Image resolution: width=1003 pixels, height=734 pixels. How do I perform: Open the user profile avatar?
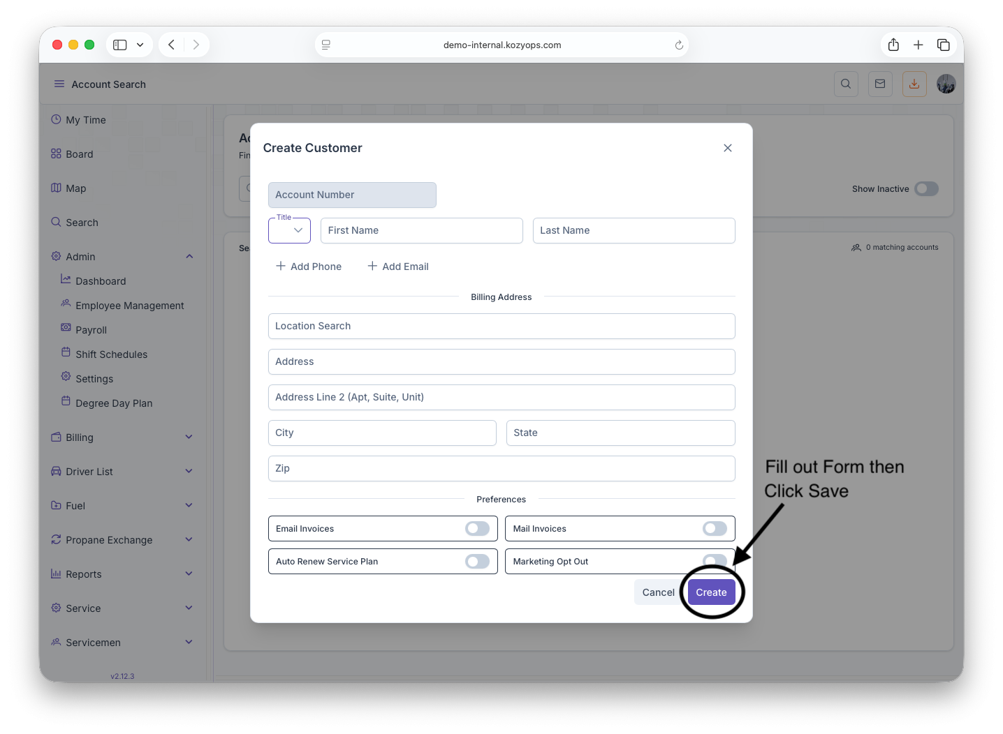(946, 84)
